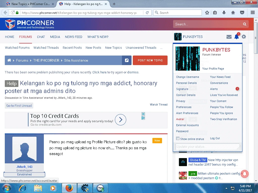This screenshot has width=258, height=193.
Task: Close the Help - Kelangan tab
Action: [106, 4]
